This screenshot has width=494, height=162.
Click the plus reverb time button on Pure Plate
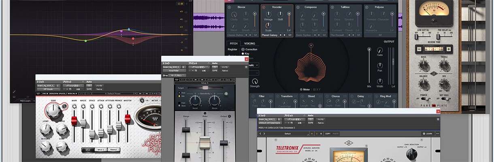(x=449, y=49)
